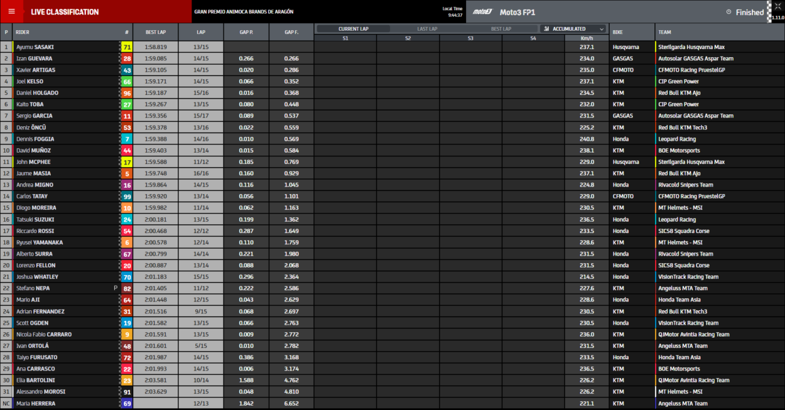Image resolution: width=785 pixels, height=410 pixels.
Task: Click the collapse fullscreen icon
Action: [777, 6]
